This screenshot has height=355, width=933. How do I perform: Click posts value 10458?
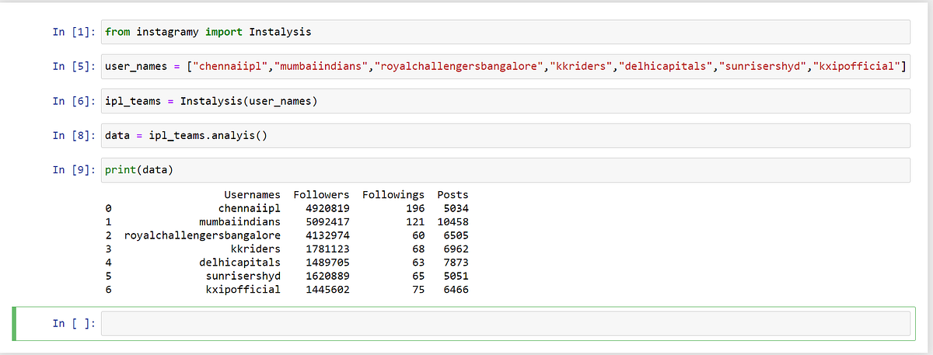tap(453, 221)
